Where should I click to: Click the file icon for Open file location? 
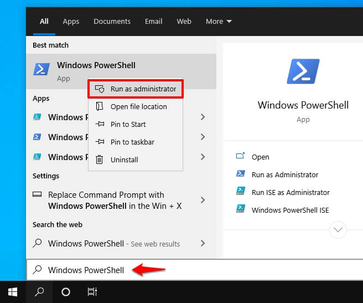(100, 106)
